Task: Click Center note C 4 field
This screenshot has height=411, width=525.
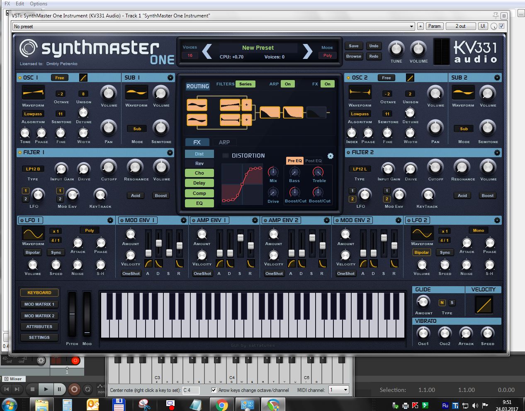Action: point(191,390)
